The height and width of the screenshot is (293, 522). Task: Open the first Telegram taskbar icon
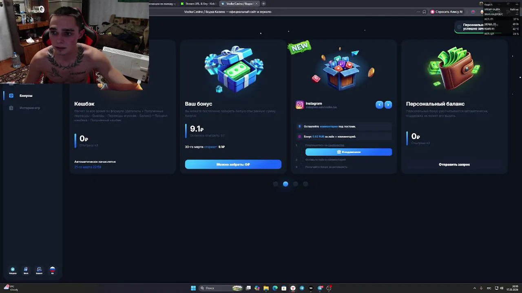(302, 288)
